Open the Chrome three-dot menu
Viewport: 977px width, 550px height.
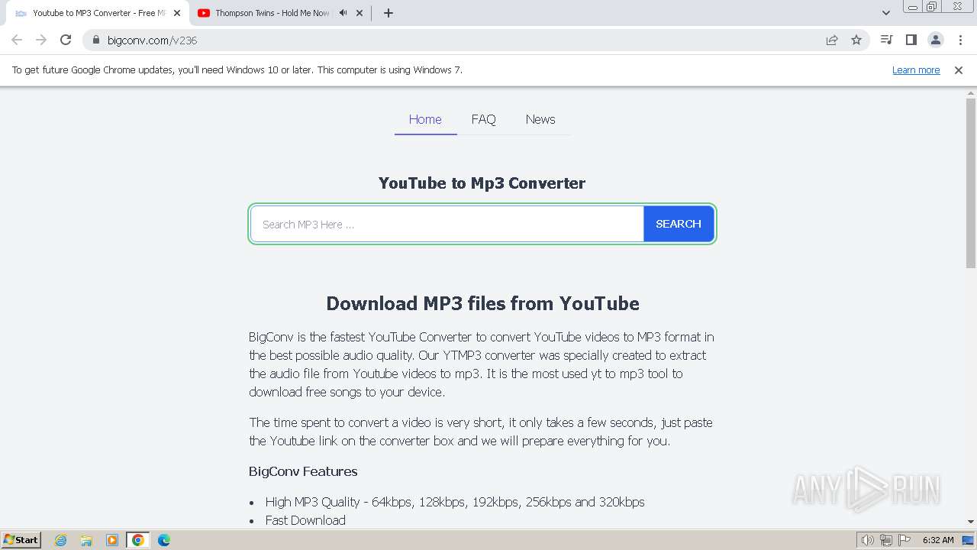[x=960, y=40]
